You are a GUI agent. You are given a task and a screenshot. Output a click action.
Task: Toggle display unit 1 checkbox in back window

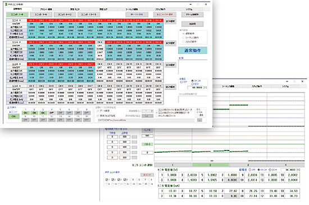click(107, 180)
